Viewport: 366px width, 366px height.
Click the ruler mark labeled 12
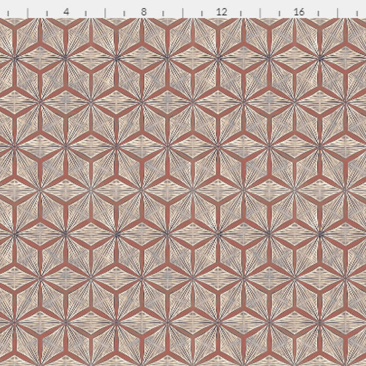(221, 11)
